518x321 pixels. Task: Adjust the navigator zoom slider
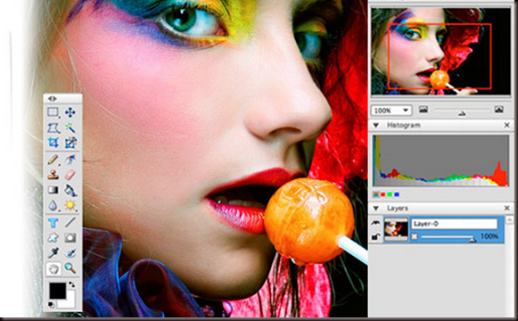coord(462,113)
